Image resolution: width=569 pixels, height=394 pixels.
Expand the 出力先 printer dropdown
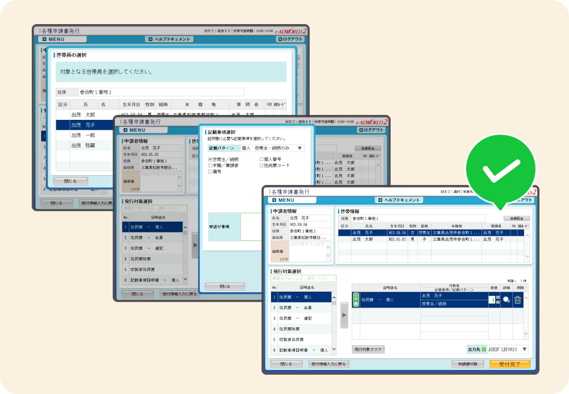click(524, 349)
